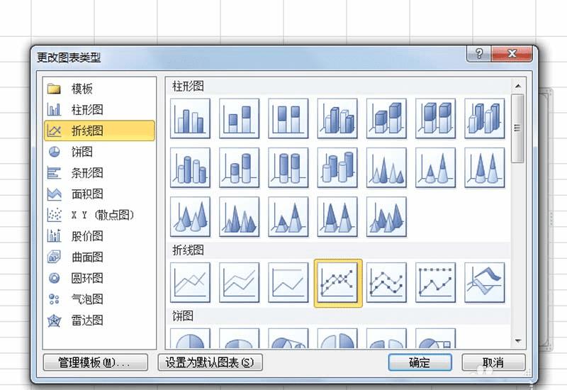Viewport: 567px width, 390px height.
Task: Pick the stacked pyramid chart
Action: pos(288,217)
